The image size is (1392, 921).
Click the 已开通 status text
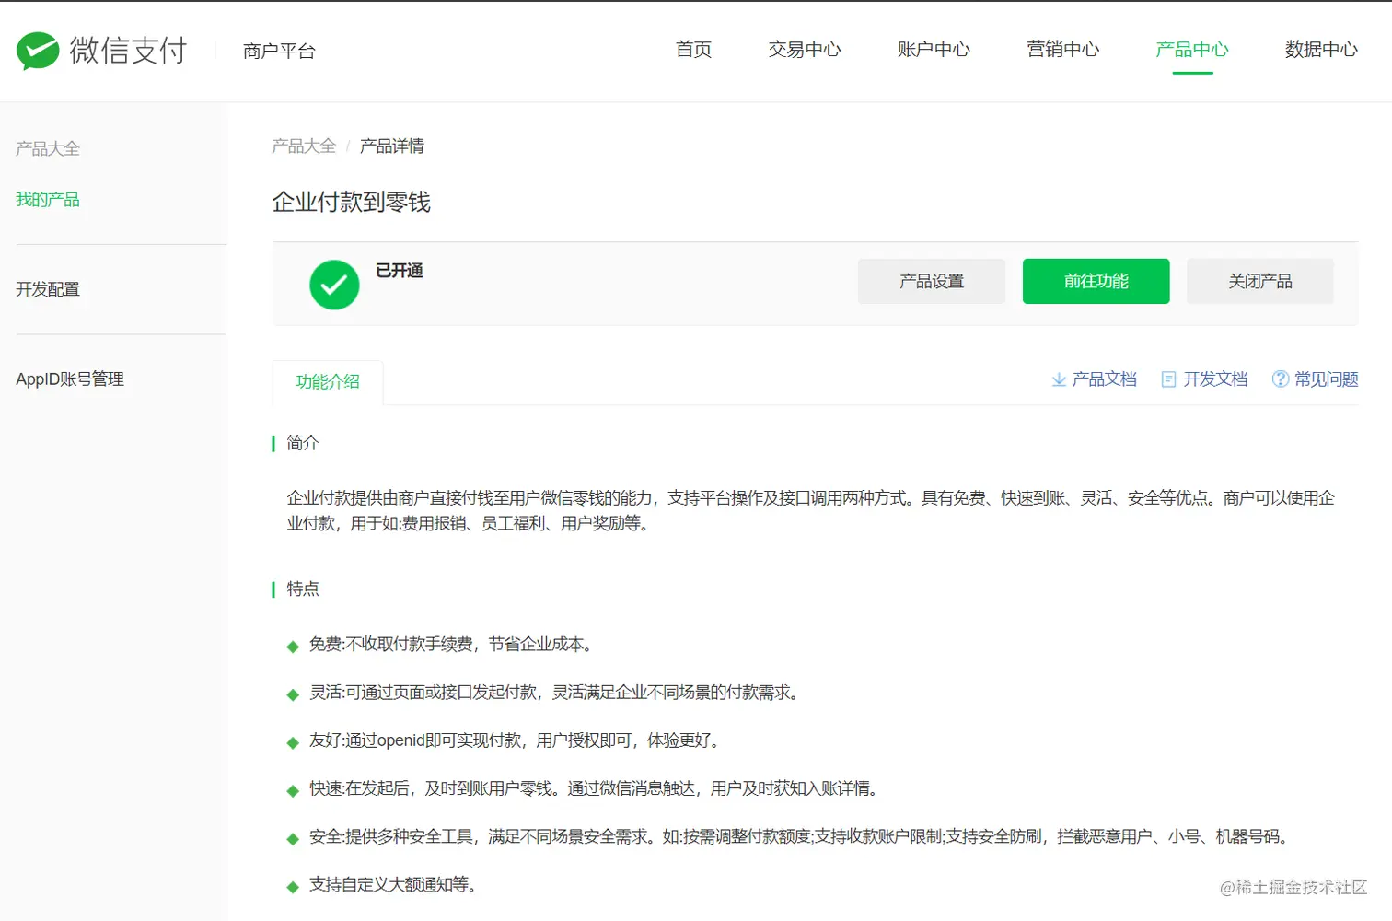click(400, 271)
